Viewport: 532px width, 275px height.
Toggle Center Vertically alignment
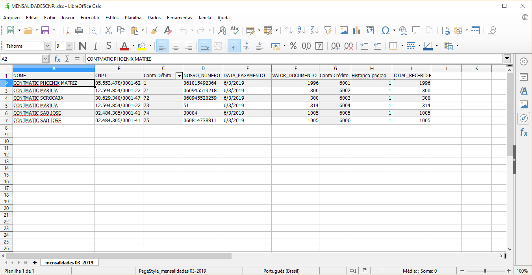tap(247, 46)
